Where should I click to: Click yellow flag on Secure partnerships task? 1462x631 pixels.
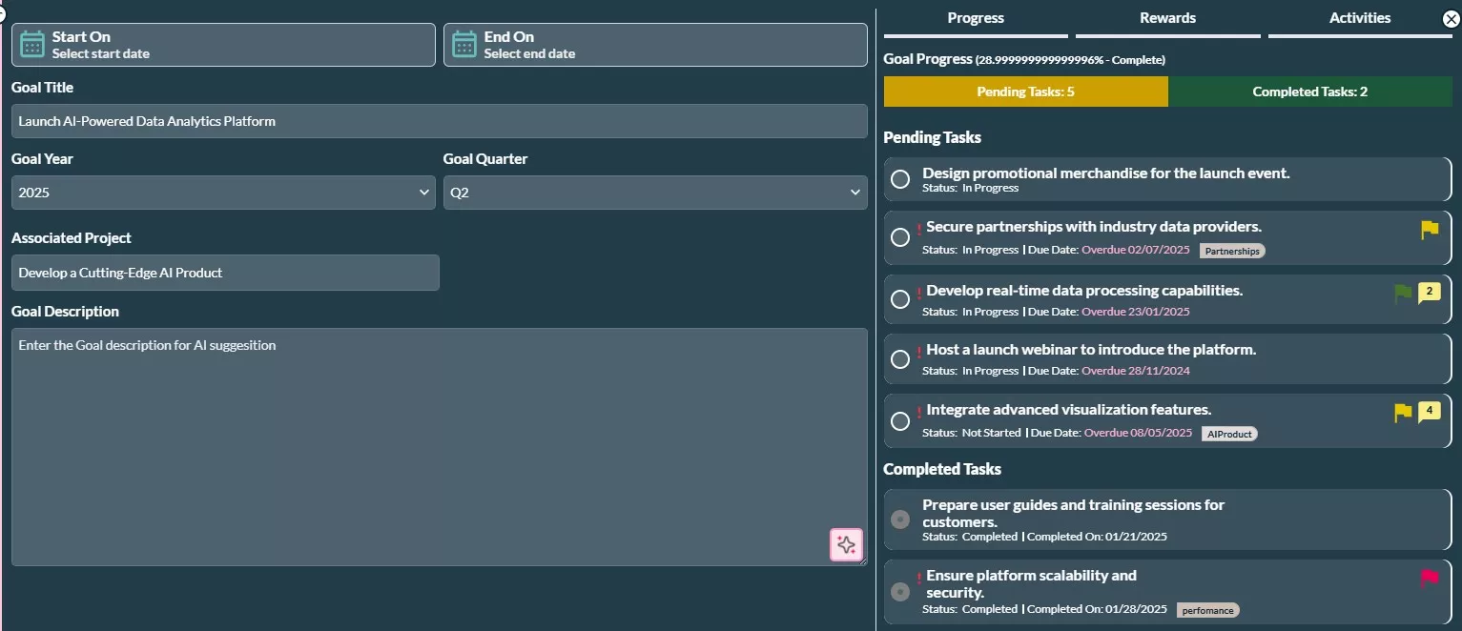(1430, 230)
